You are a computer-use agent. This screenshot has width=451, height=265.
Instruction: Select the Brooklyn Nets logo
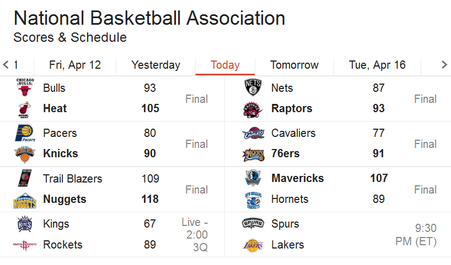pos(253,87)
